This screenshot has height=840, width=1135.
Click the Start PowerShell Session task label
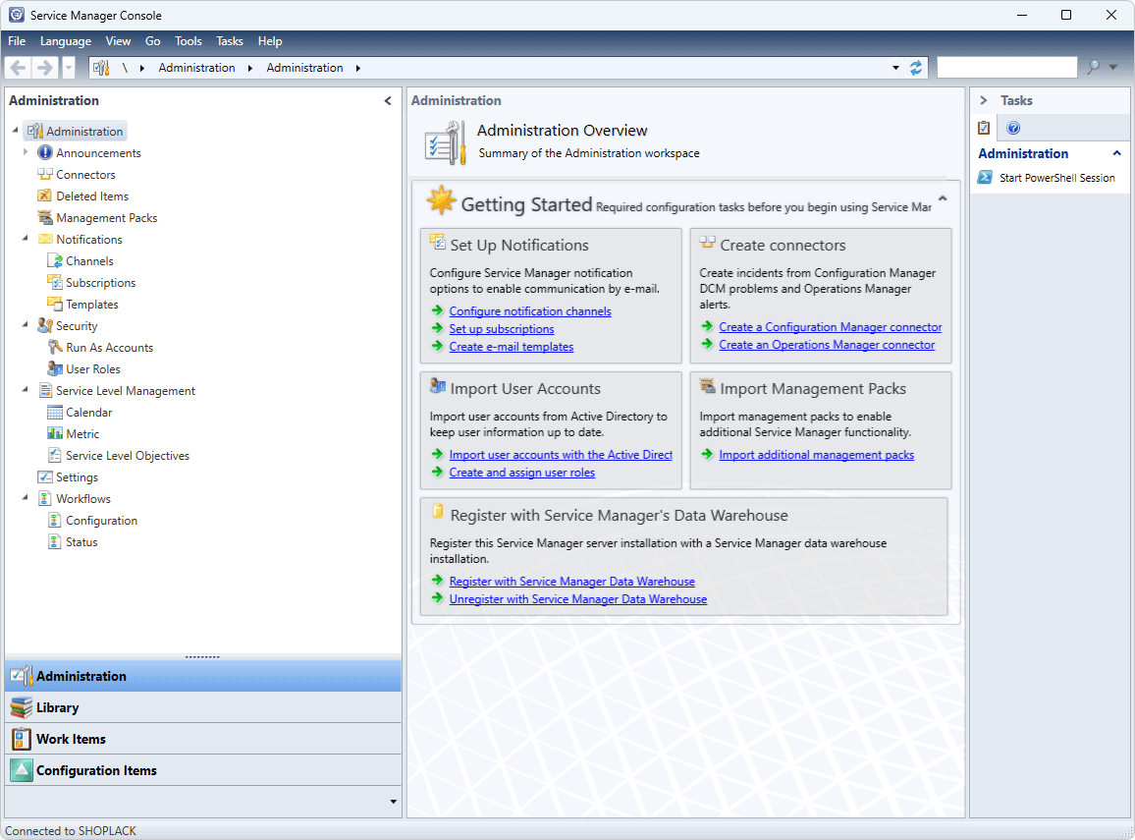1056,178
